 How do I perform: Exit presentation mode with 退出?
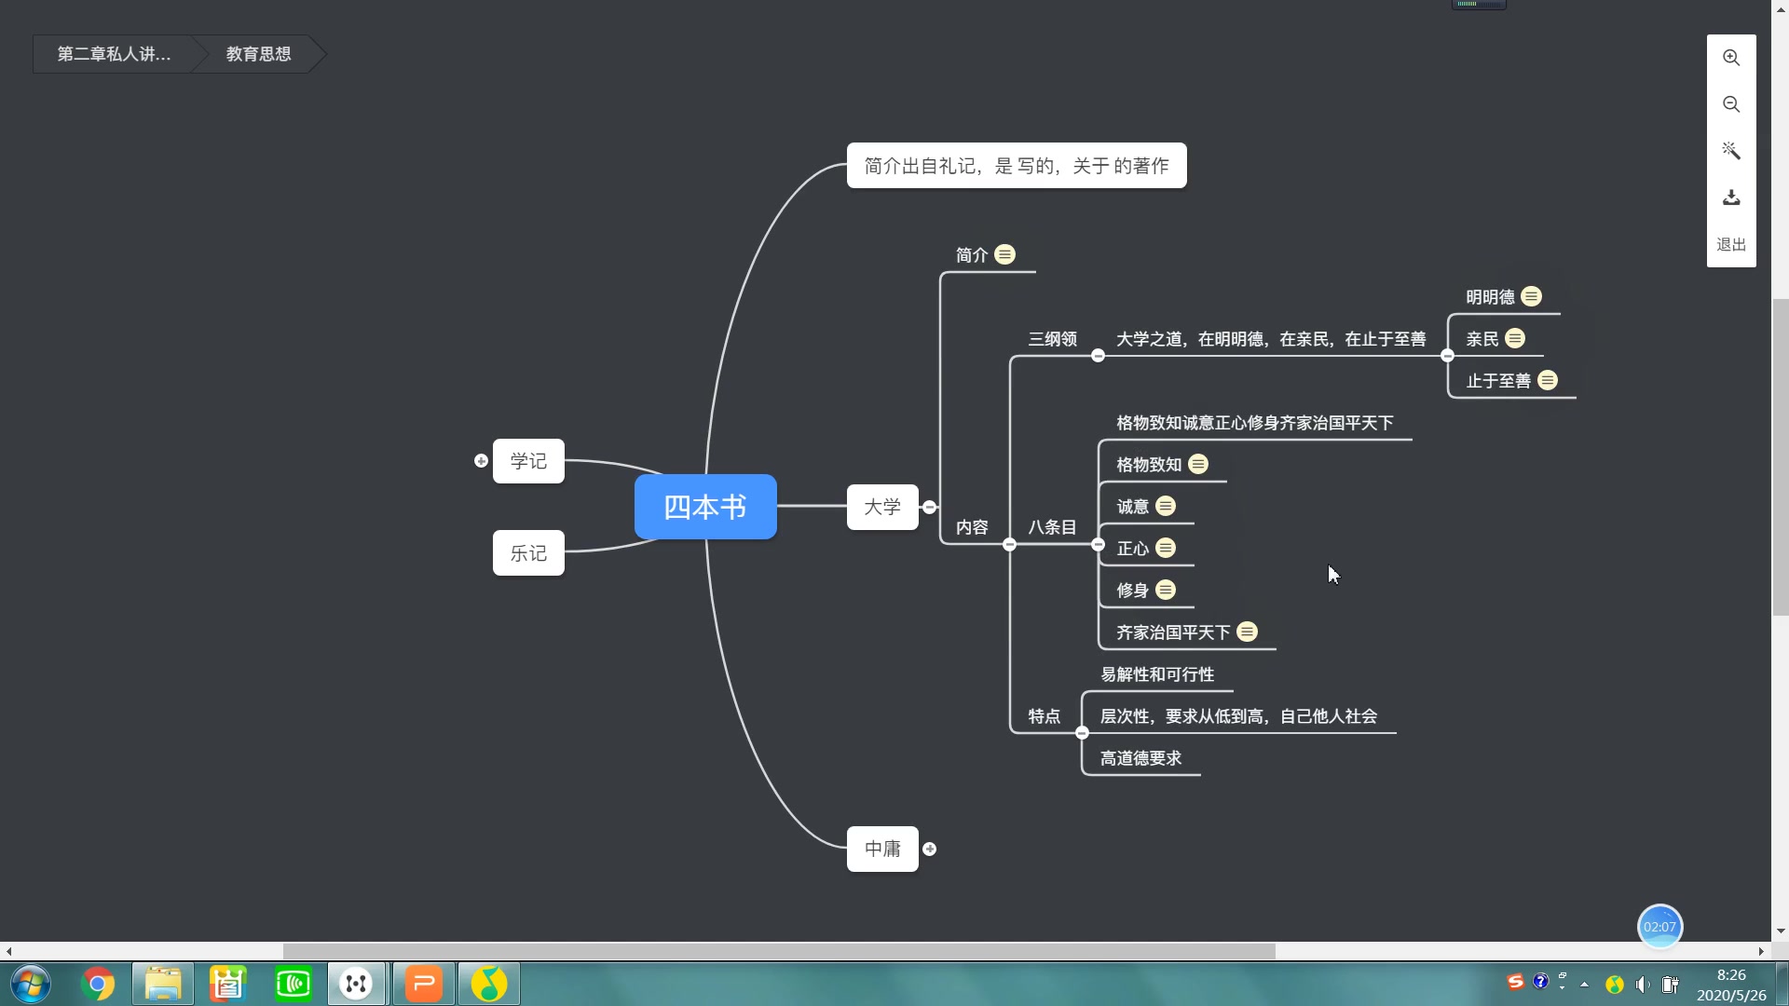point(1731,244)
